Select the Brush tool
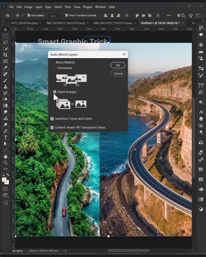This screenshot has height=257, width=206. (x=5, y=81)
